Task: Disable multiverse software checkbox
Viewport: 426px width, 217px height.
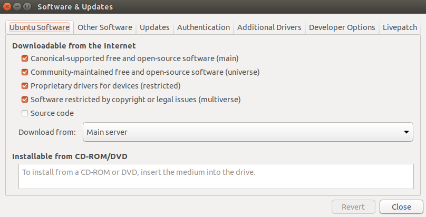Action: [25, 100]
